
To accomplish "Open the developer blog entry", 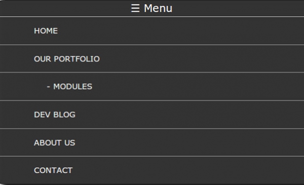I will [55, 115].
